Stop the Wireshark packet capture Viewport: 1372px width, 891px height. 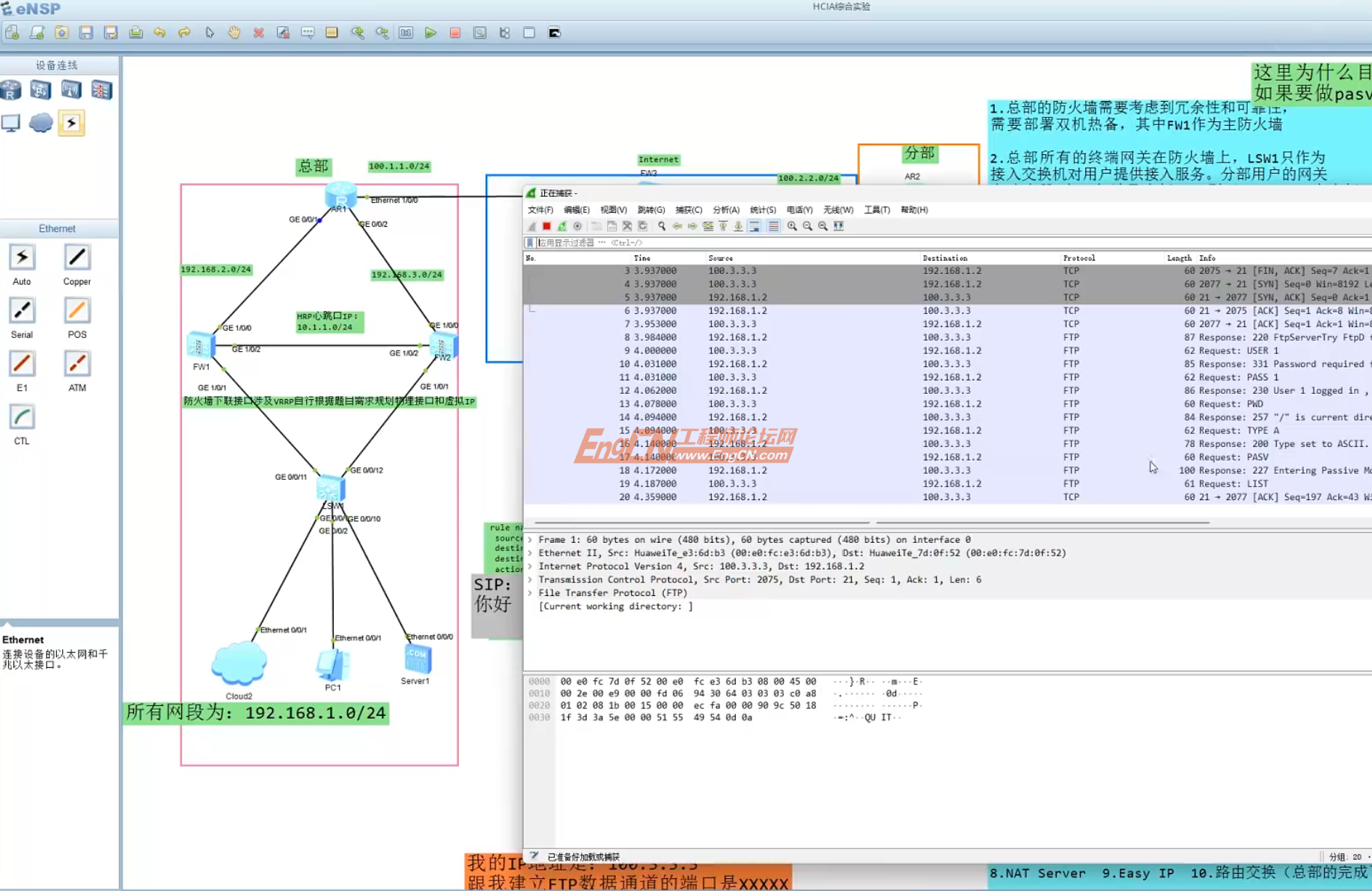[x=547, y=226]
